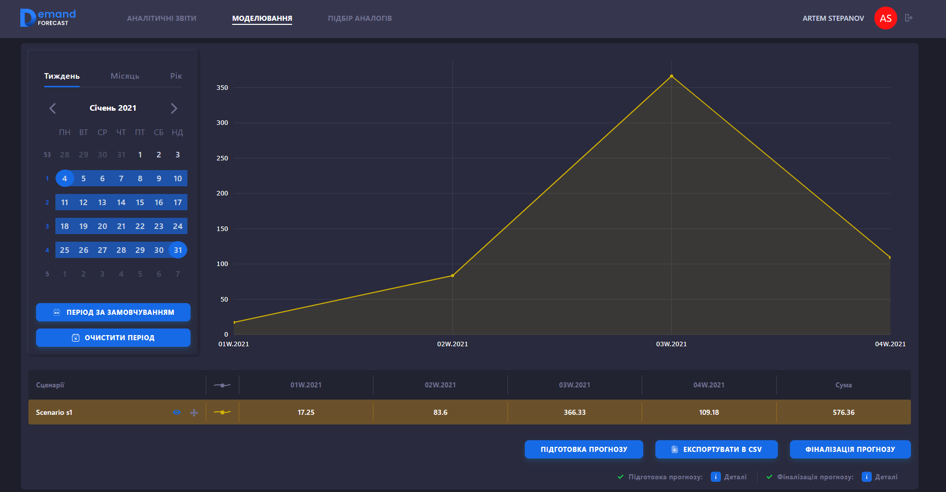946x492 pixels.
Task: Select January 31 in the calendar
Action: (178, 250)
